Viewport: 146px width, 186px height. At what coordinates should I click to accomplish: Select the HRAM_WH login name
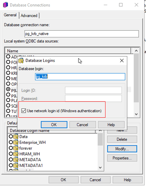30,154
